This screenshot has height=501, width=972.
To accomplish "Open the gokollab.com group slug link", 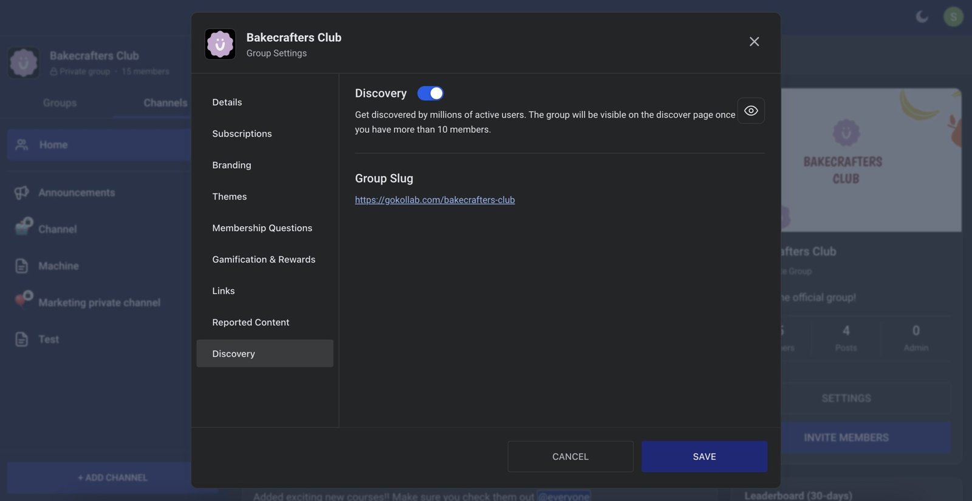I will point(435,200).
